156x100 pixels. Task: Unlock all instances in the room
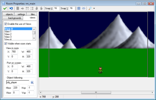pyautogui.click(x=41, y=8)
